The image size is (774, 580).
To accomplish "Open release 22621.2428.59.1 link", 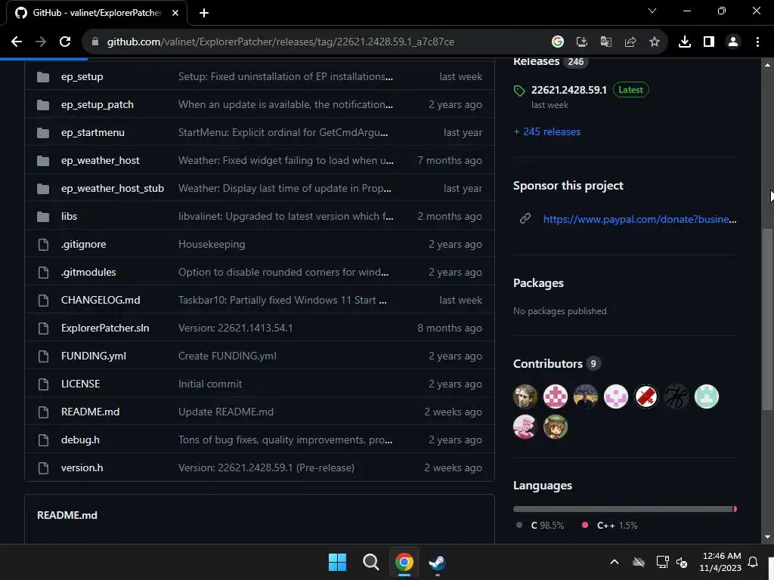I will (x=568, y=90).
